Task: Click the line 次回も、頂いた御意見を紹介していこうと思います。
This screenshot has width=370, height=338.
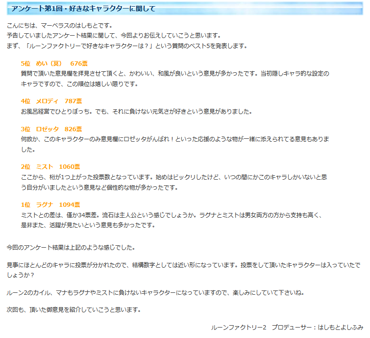Action: [74, 309]
